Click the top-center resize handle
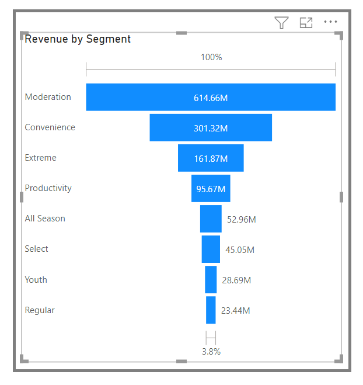The width and height of the screenshot is (363, 385). click(x=182, y=33)
